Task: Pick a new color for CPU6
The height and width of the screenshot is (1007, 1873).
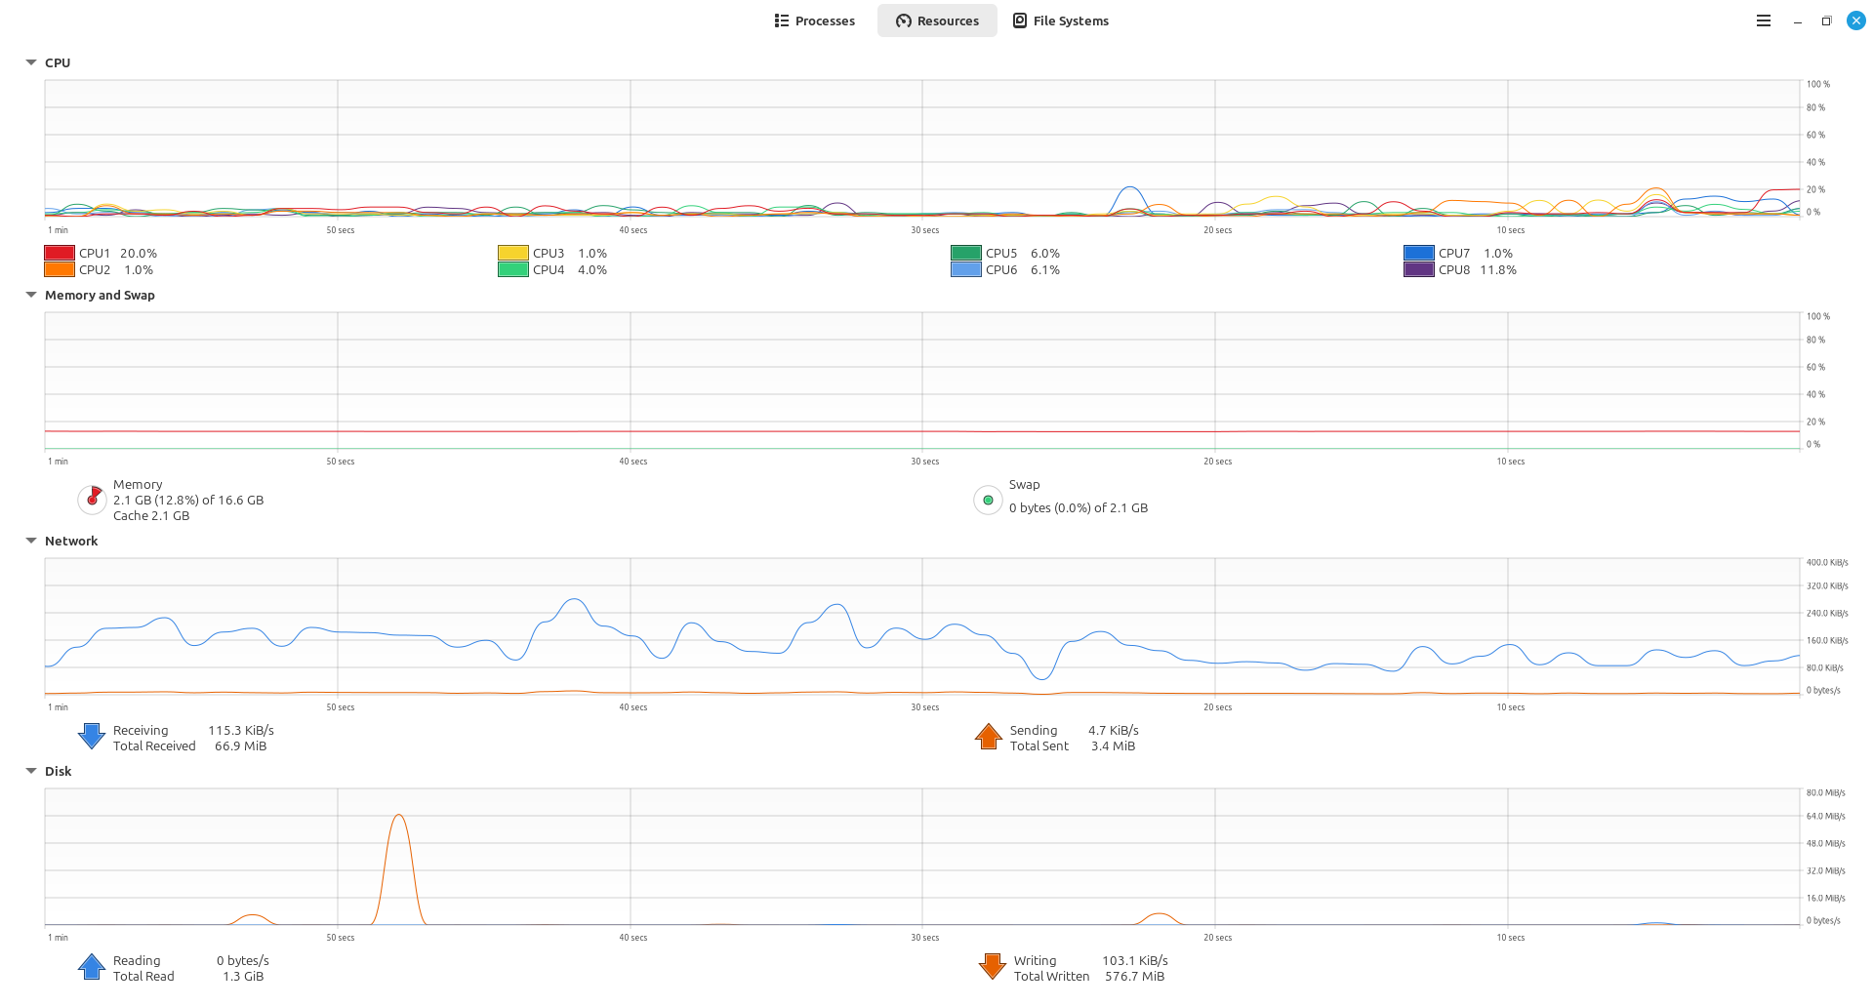Action: 965,270
